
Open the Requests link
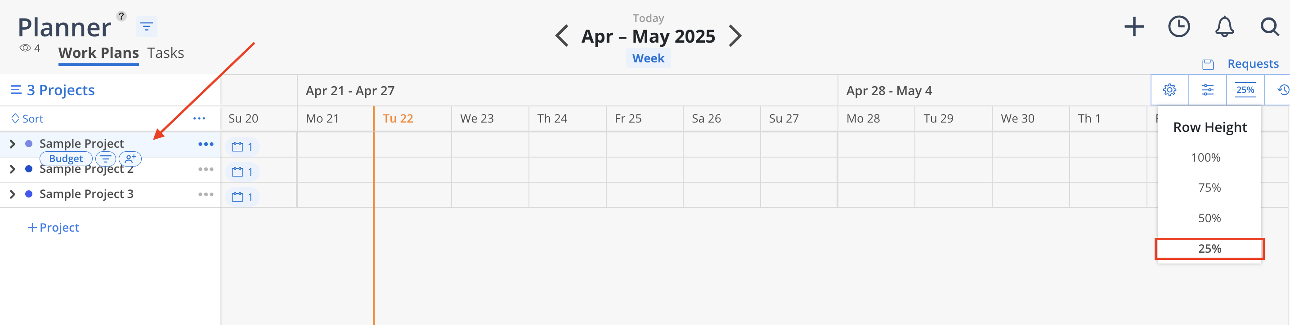click(x=1252, y=64)
